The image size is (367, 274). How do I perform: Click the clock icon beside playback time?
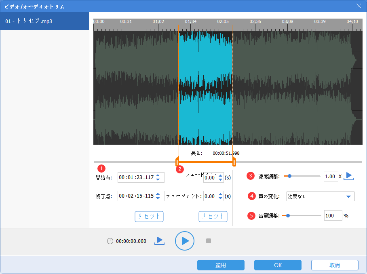click(x=110, y=241)
